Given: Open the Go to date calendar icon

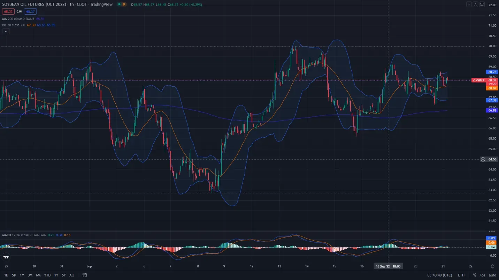Looking at the screenshot, I should coord(85,275).
